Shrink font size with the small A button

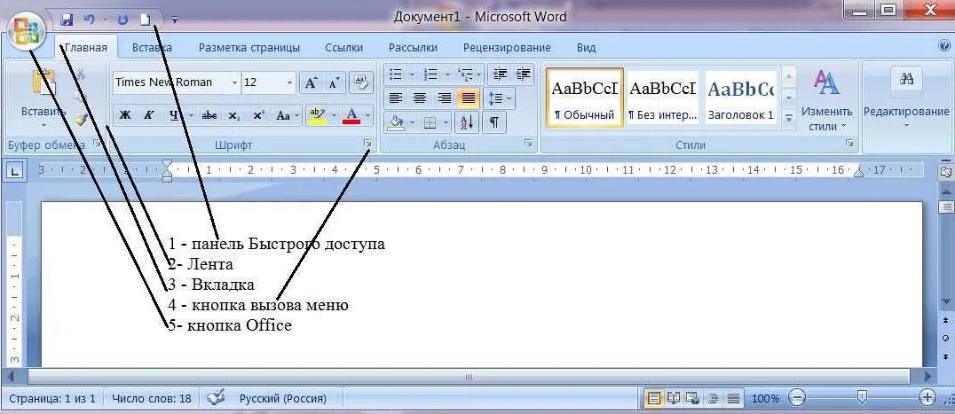pos(334,83)
